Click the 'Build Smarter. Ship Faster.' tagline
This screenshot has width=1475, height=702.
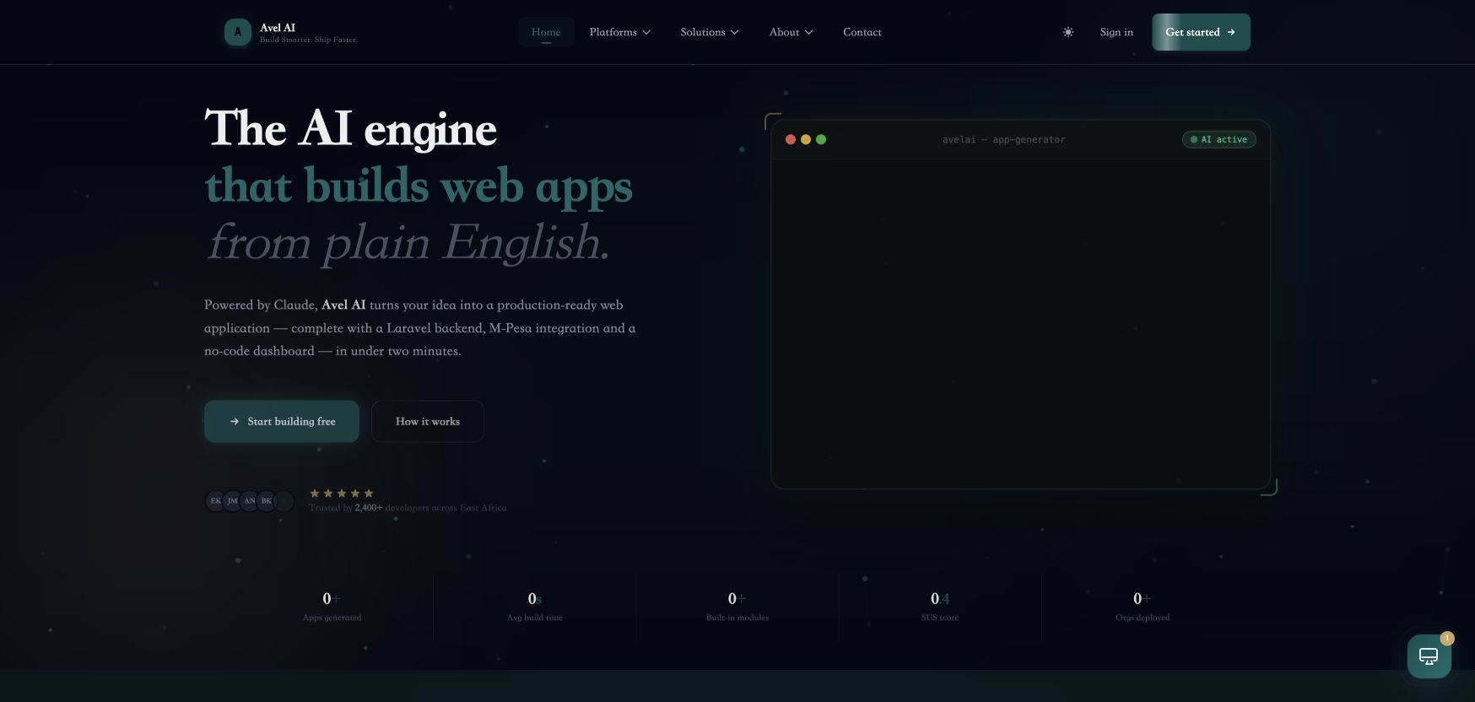[309, 40]
